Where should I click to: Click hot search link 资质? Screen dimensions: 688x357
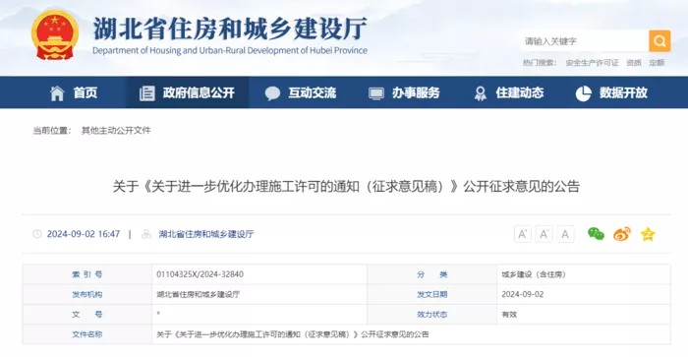click(x=634, y=63)
